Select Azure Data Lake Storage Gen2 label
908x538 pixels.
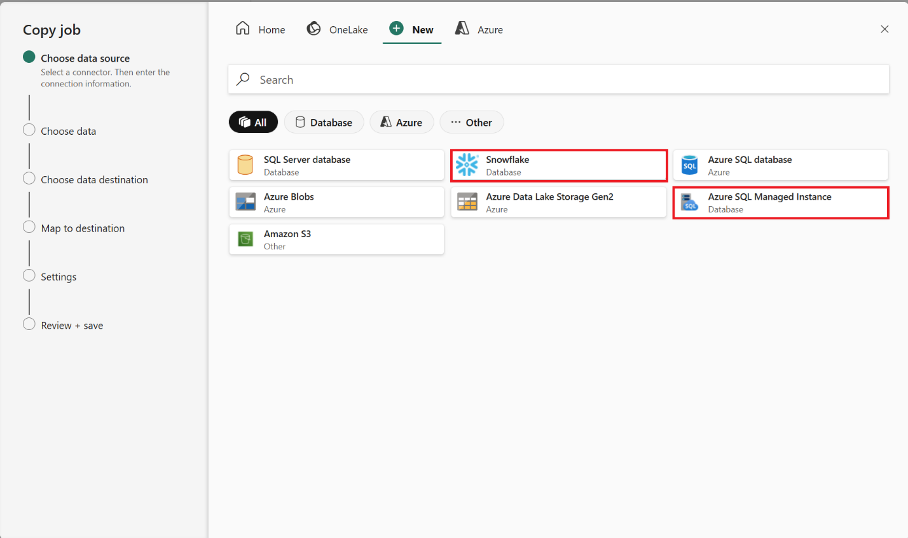[549, 197]
